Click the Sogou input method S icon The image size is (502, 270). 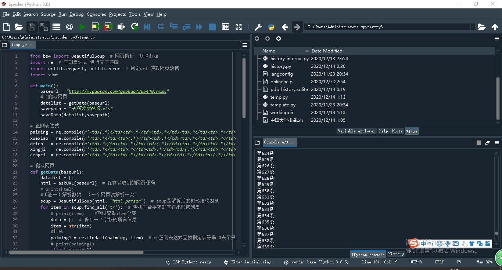414,243
